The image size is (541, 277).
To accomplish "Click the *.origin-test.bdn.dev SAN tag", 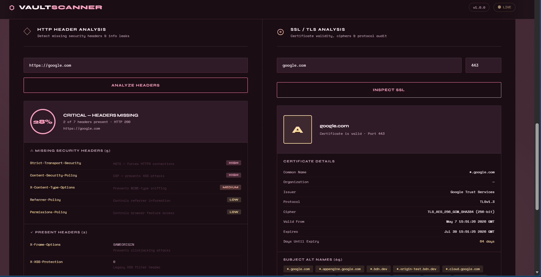I will [416, 269].
